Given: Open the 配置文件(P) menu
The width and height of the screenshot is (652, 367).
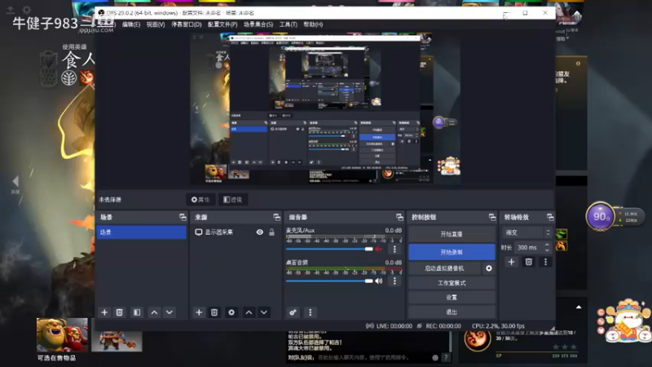Looking at the screenshot, I should click(x=222, y=24).
